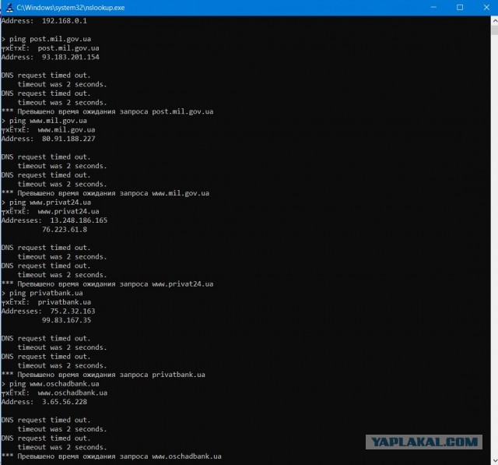Click the scrollbar up arrow
The image size is (498, 465).
click(x=495, y=21)
